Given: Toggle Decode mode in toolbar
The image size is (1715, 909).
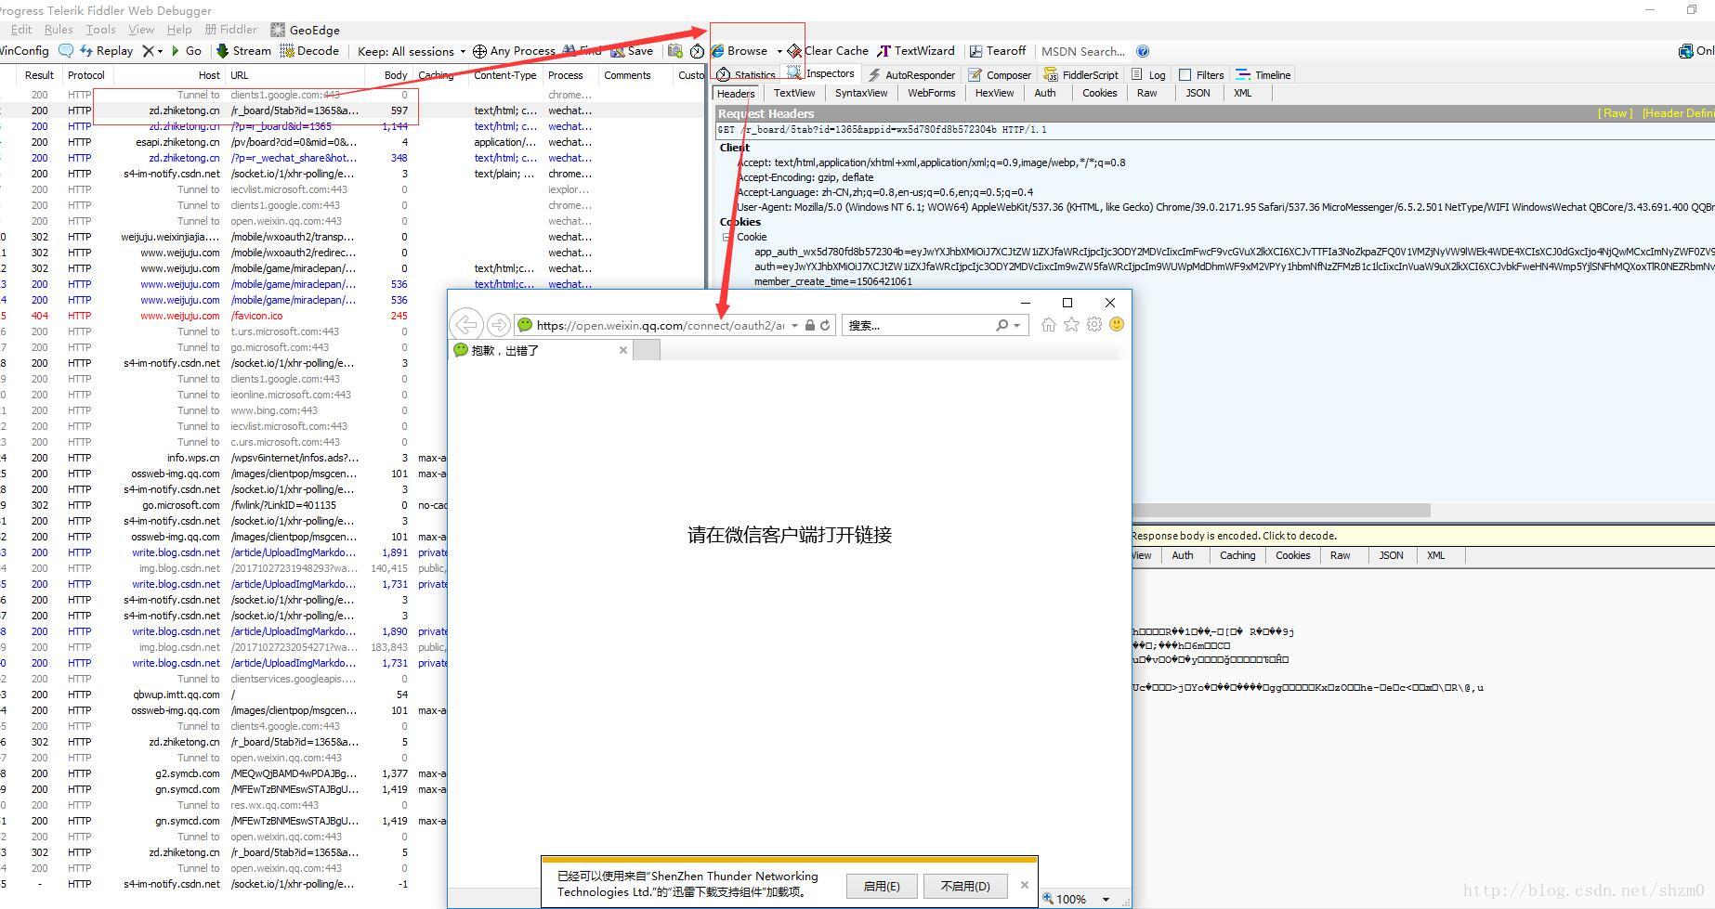Looking at the screenshot, I should coord(309,51).
